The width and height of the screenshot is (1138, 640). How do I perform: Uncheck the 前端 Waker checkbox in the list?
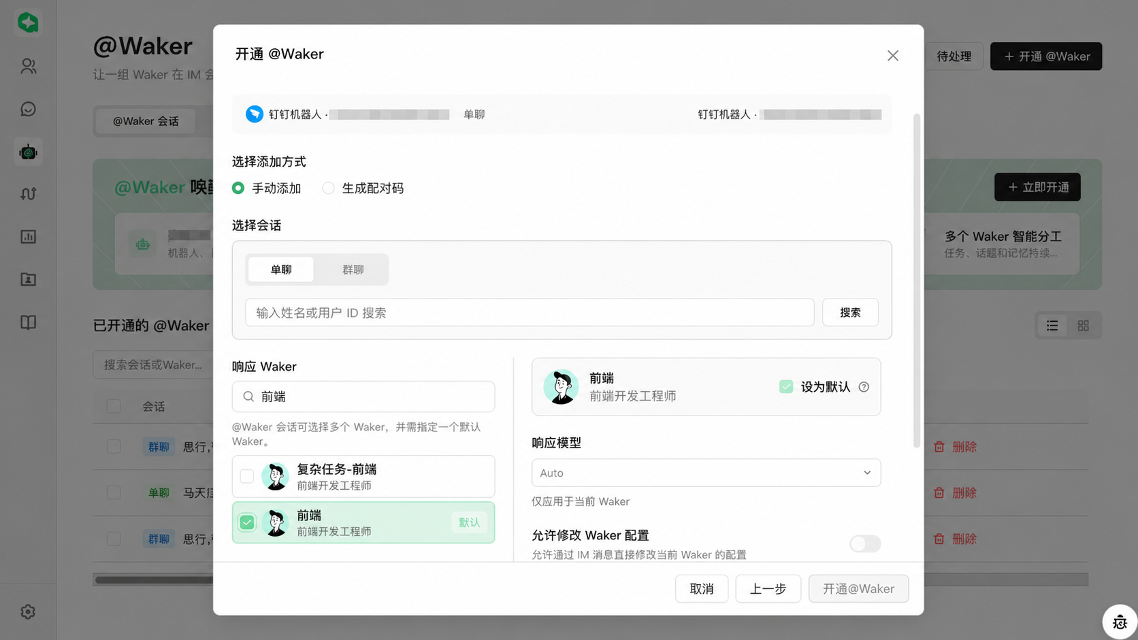(247, 522)
